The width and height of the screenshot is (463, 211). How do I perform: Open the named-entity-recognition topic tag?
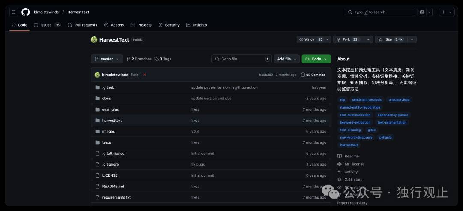click(360, 107)
